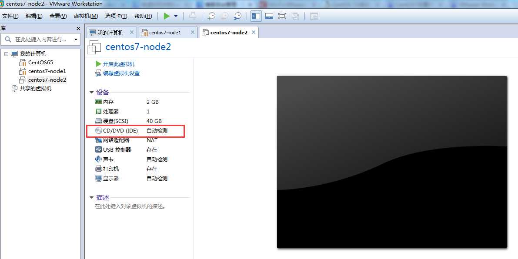Click the USB 控制器 存在 value
The image size is (518, 259).
[152, 150]
